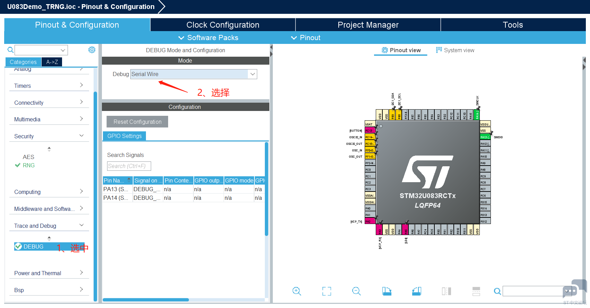Rotate the chip counterclockwise
The image size is (590, 308).
point(417,291)
